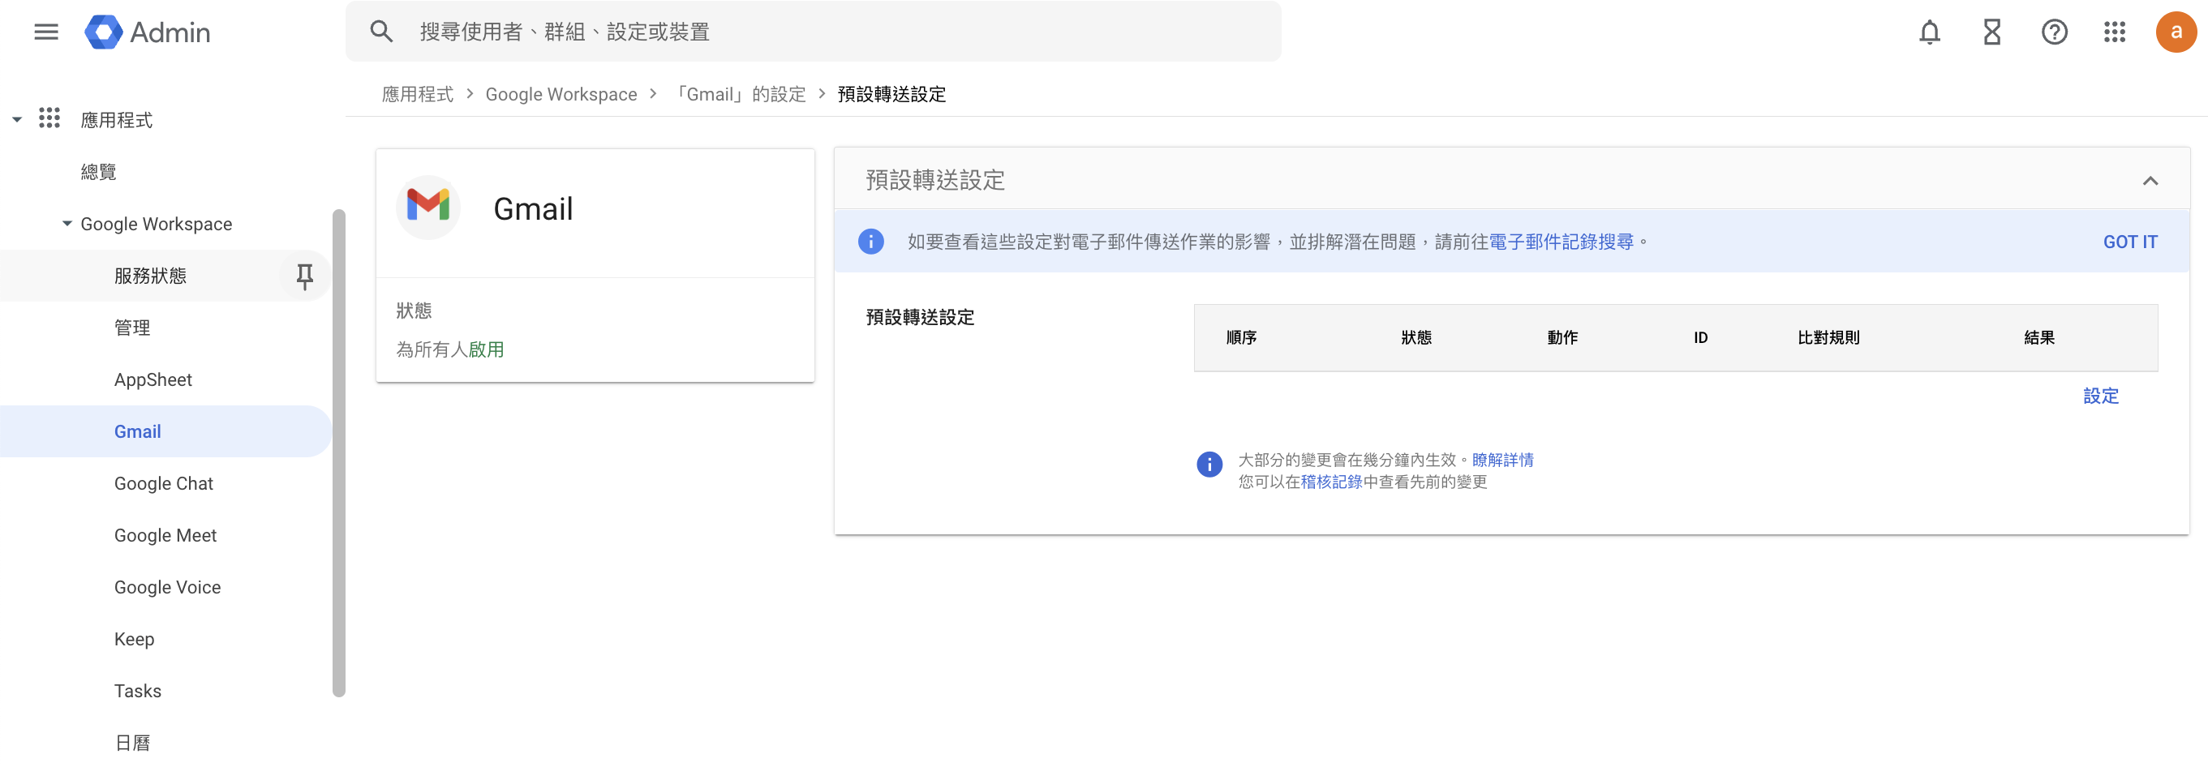Open the 稽核記錄 link

click(1331, 482)
